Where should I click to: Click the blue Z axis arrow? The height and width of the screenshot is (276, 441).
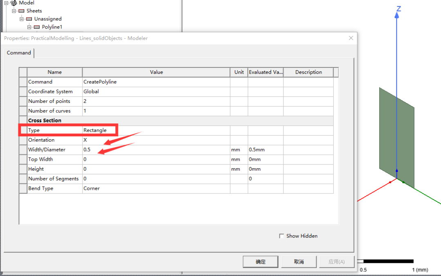(x=397, y=15)
